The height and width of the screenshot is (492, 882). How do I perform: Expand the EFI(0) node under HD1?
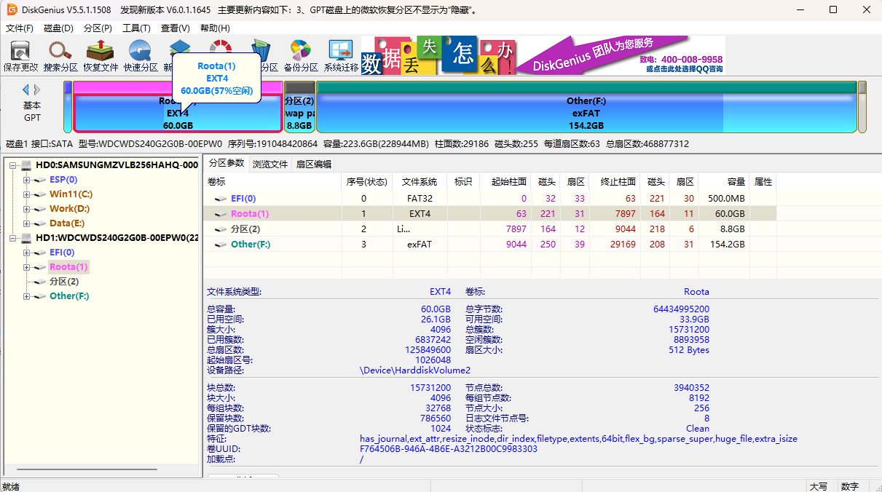[27, 253]
